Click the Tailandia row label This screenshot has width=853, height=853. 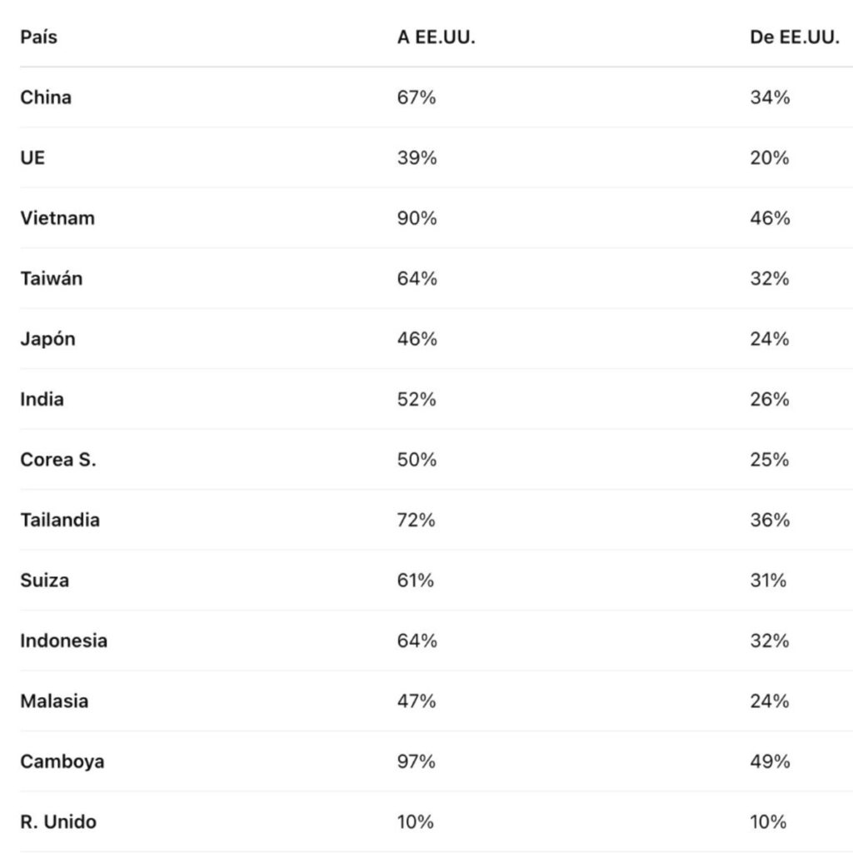60,520
